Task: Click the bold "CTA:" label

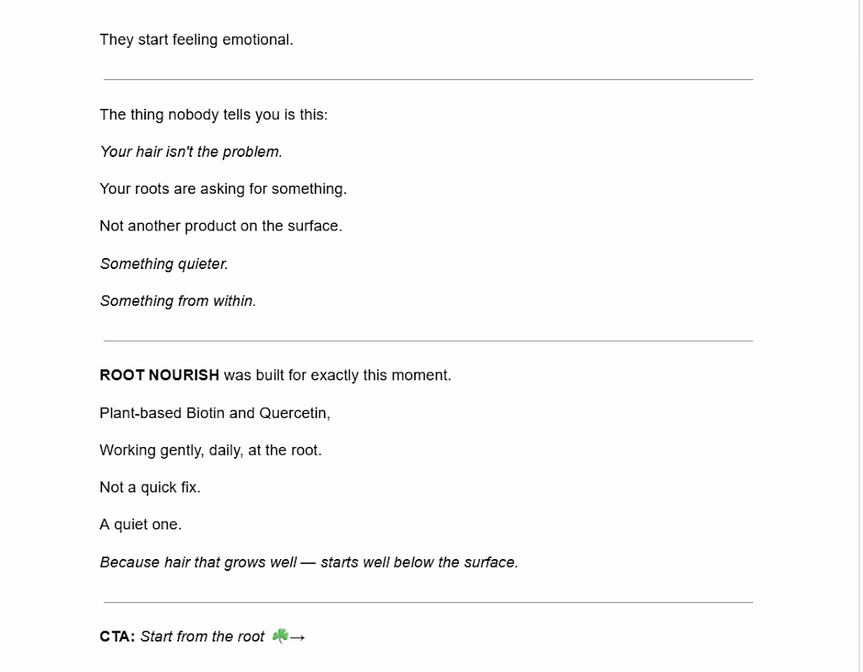Action: [117, 636]
